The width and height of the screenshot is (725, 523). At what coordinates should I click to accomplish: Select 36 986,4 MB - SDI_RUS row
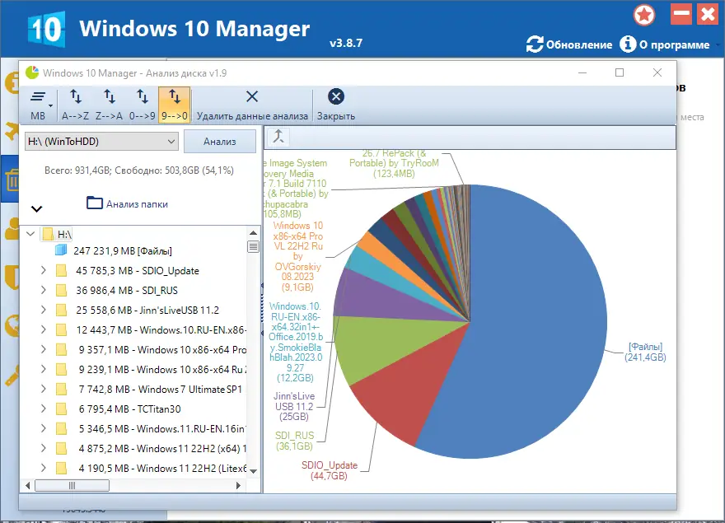(127, 291)
